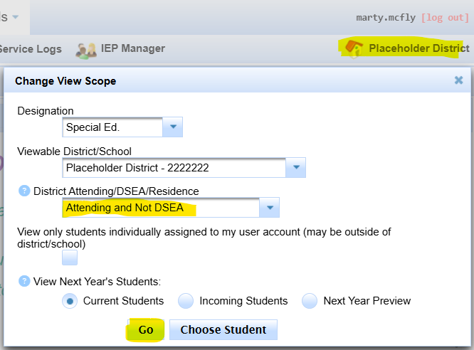
Task: Click the Placeholder District scope link
Action: point(418,48)
